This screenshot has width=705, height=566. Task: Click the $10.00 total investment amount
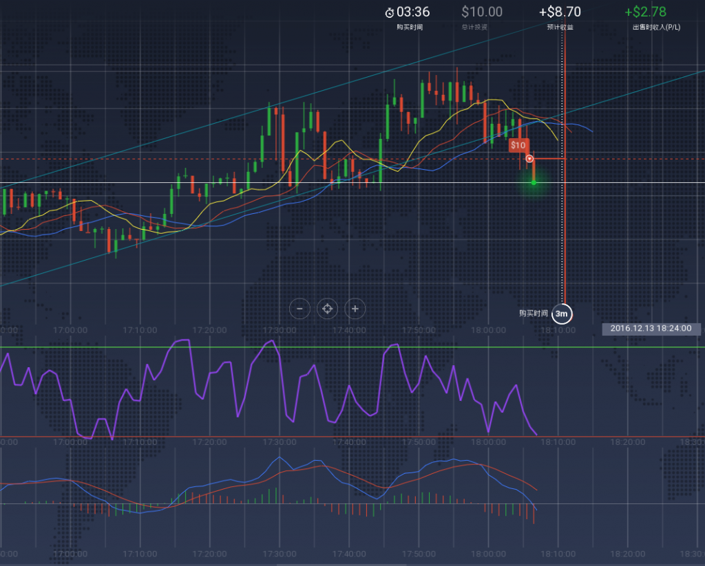pyautogui.click(x=482, y=12)
